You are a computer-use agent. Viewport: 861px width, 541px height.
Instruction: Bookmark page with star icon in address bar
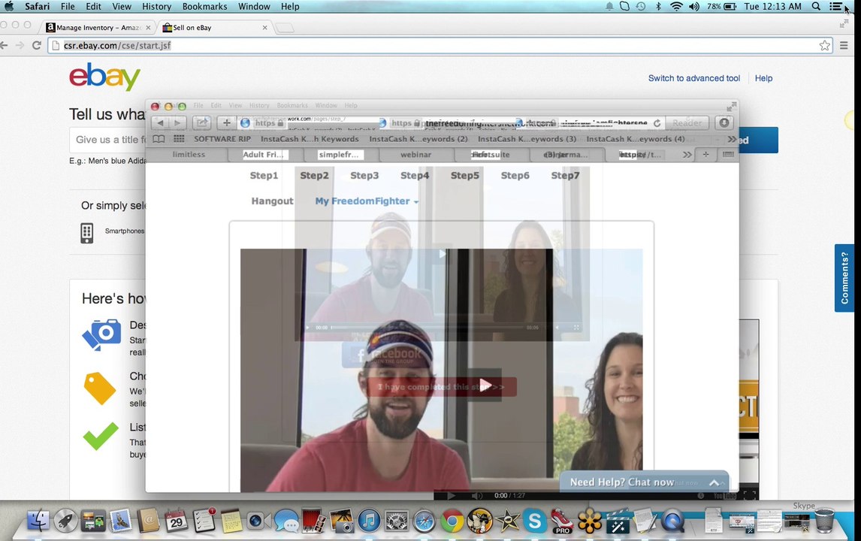pos(824,46)
